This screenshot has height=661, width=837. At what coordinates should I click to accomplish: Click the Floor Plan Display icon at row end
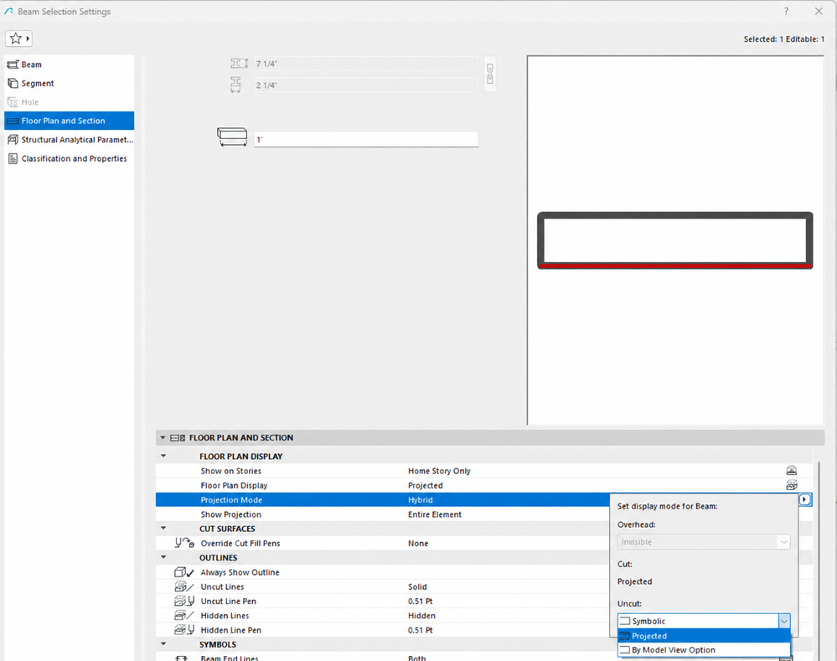(792, 485)
